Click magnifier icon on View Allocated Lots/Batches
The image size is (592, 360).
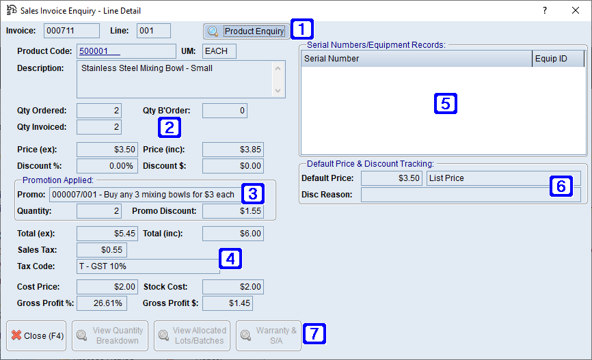(164, 335)
